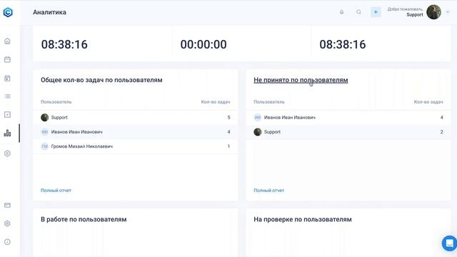
Task: Click the notifications bell icon in the header
Action: [341, 12]
